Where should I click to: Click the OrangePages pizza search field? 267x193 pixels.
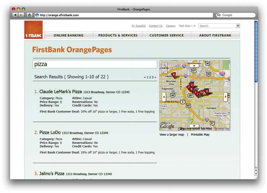(x=95, y=64)
